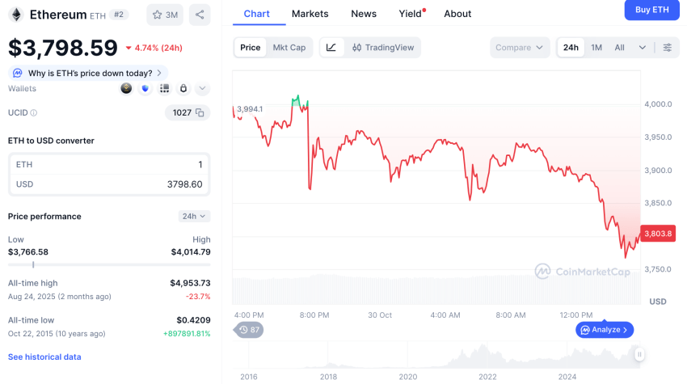Open the Yield tab
The height and width of the screenshot is (384, 687).
pyautogui.click(x=411, y=14)
